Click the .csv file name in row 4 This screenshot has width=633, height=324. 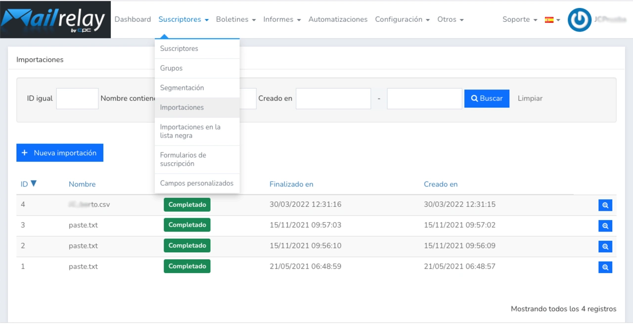90,204
